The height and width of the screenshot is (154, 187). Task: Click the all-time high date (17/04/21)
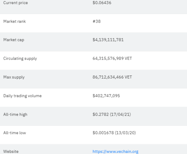click(x=120, y=114)
